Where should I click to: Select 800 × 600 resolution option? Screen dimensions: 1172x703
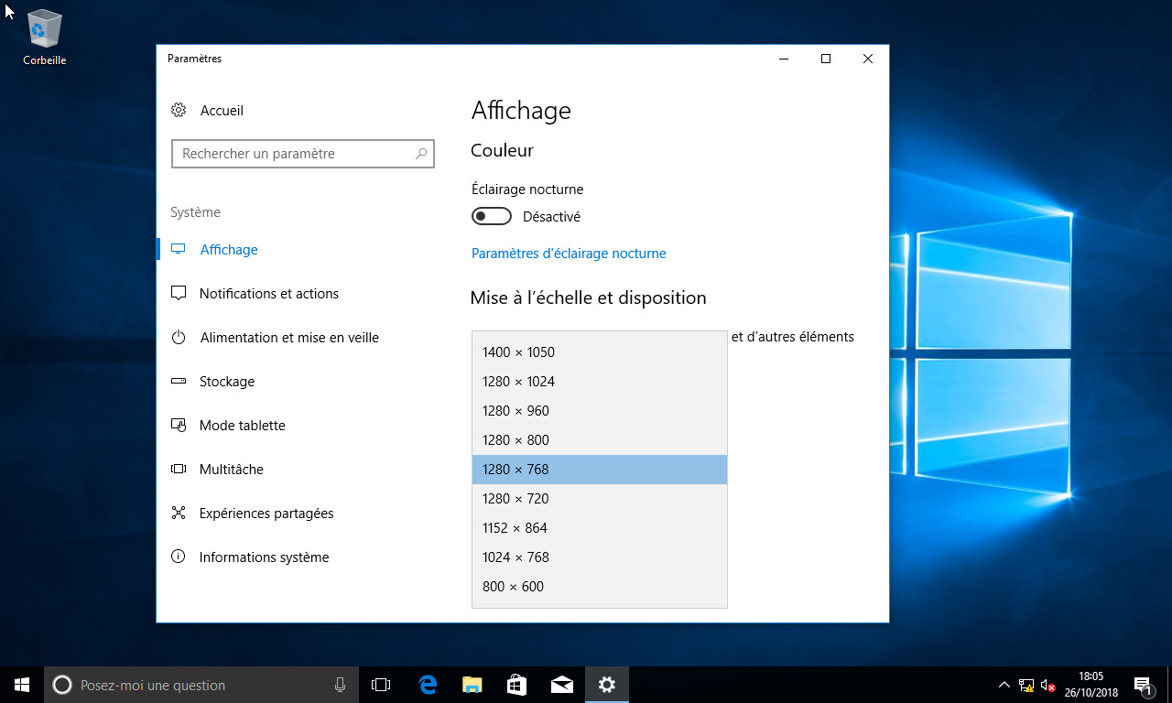tap(513, 587)
